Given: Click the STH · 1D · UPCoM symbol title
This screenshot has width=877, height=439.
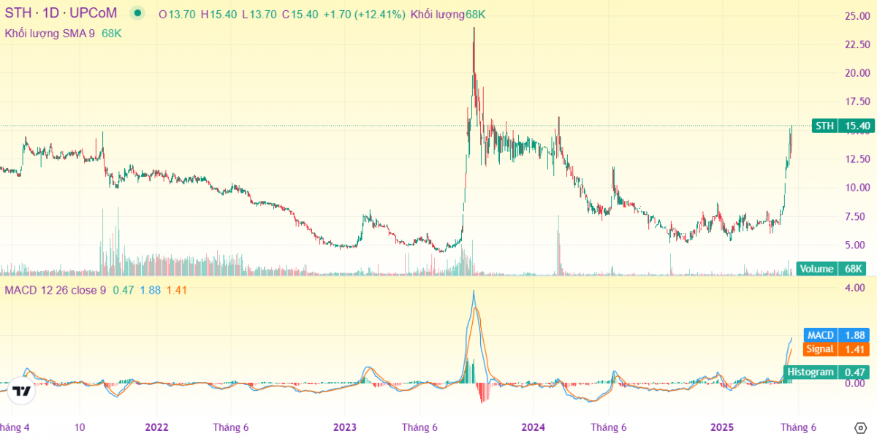Looking at the screenshot, I should point(64,14).
